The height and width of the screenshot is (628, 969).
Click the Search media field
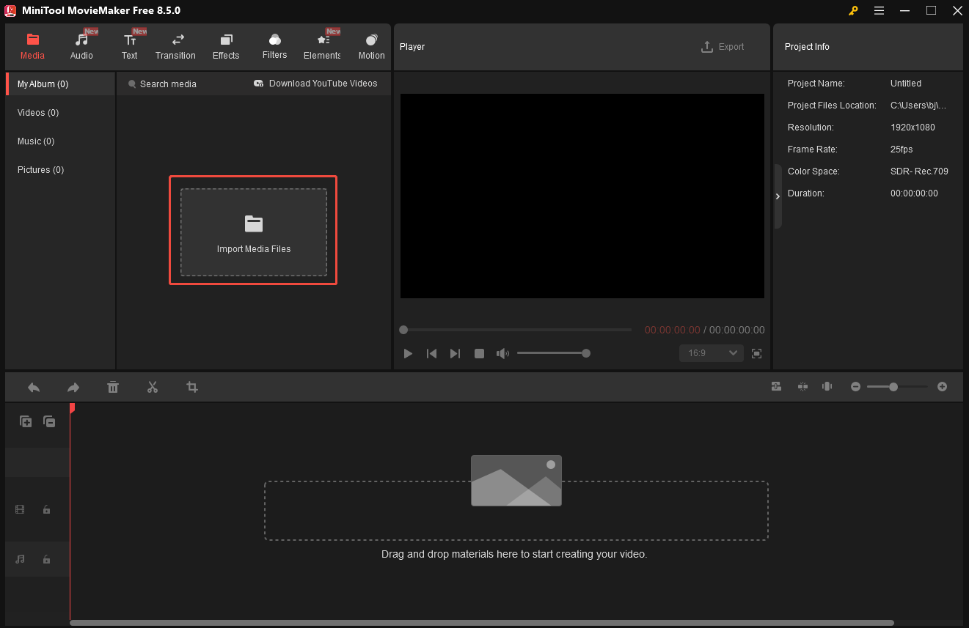[169, 84]
